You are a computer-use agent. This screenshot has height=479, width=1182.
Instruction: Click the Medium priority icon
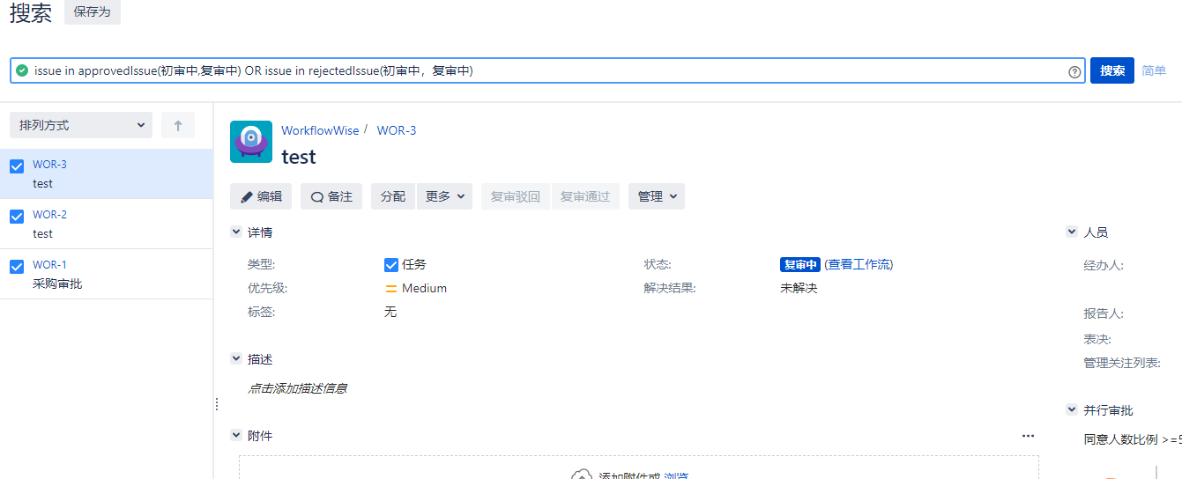[391, 288]
